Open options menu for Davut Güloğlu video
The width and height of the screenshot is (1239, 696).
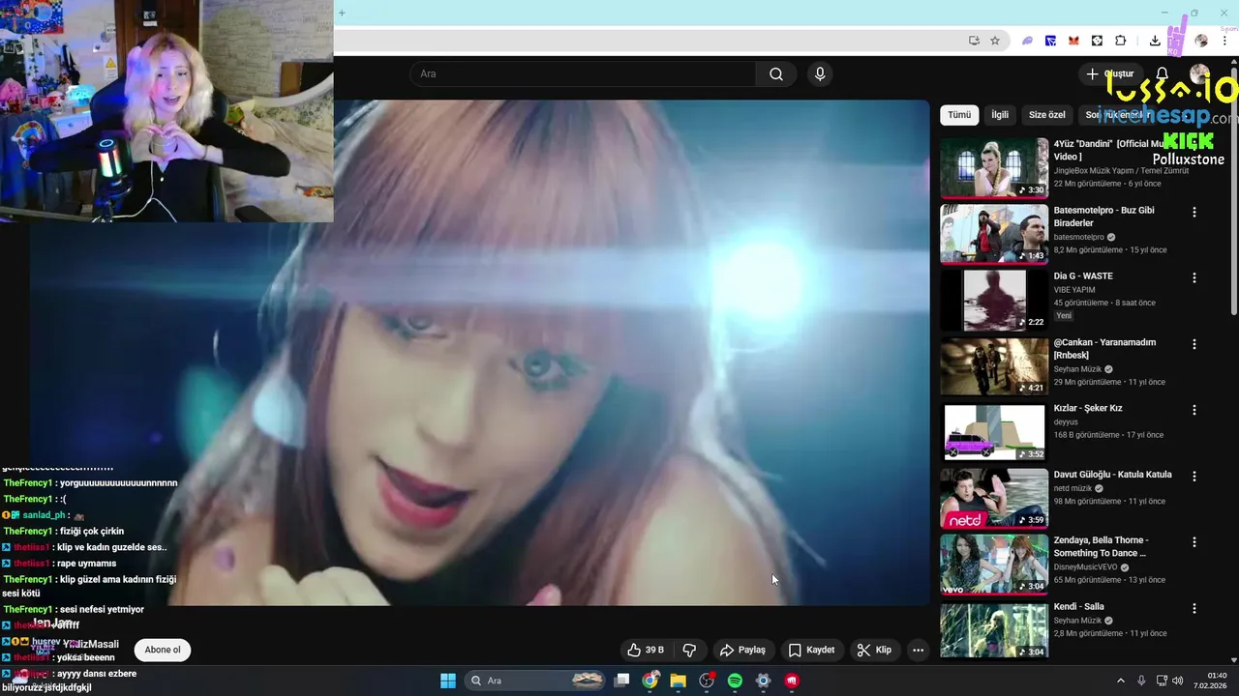pos(1194,477)
